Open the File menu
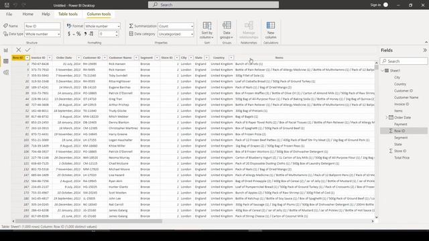 click(9, 14)
